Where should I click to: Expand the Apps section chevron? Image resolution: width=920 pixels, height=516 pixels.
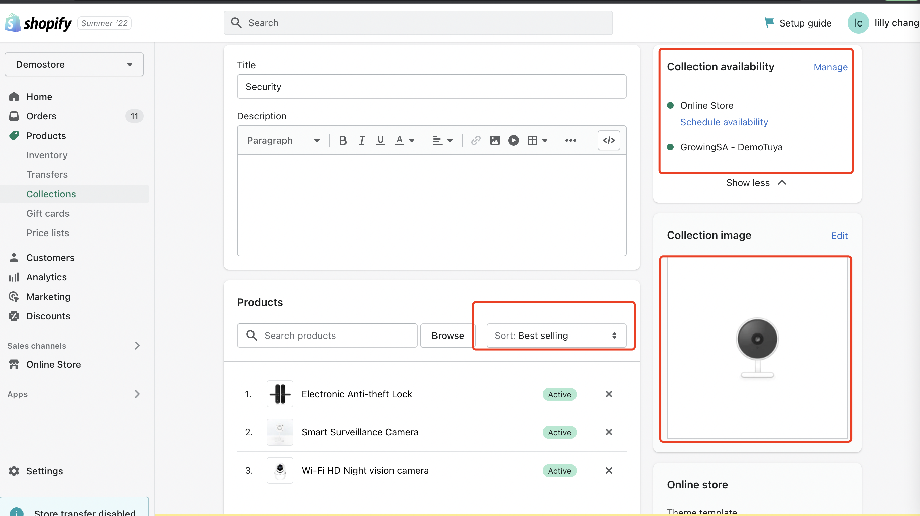click(x=137, y=394)
